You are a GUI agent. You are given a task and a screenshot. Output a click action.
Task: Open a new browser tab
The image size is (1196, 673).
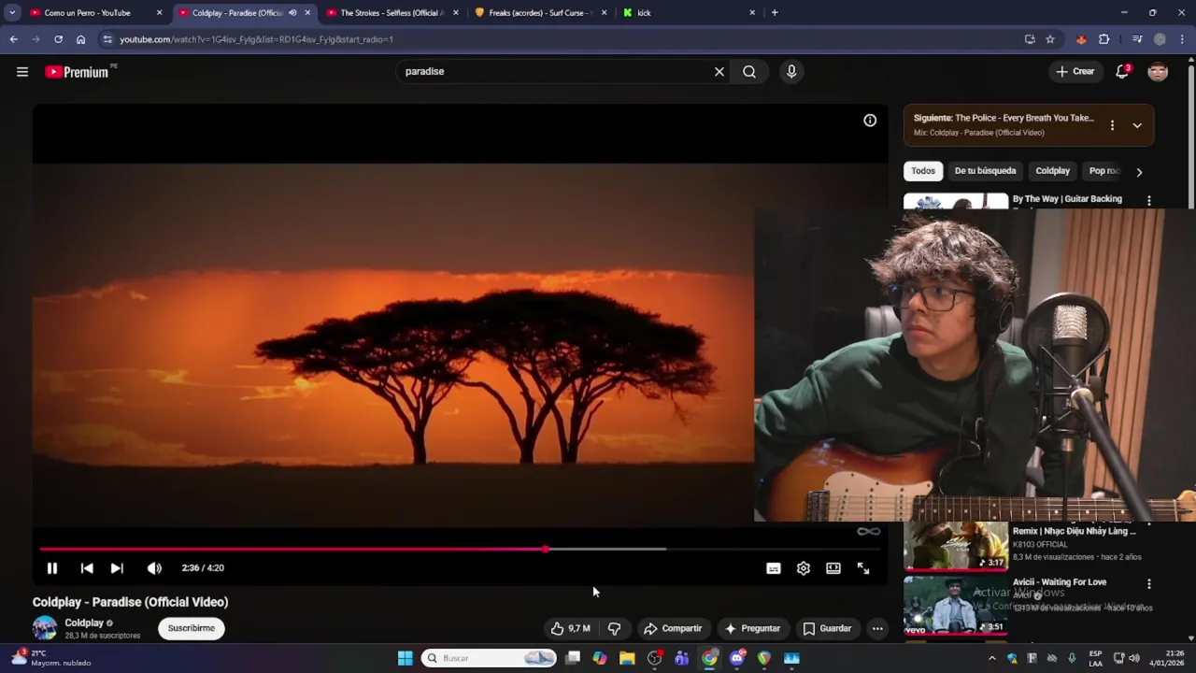[775, 13]
